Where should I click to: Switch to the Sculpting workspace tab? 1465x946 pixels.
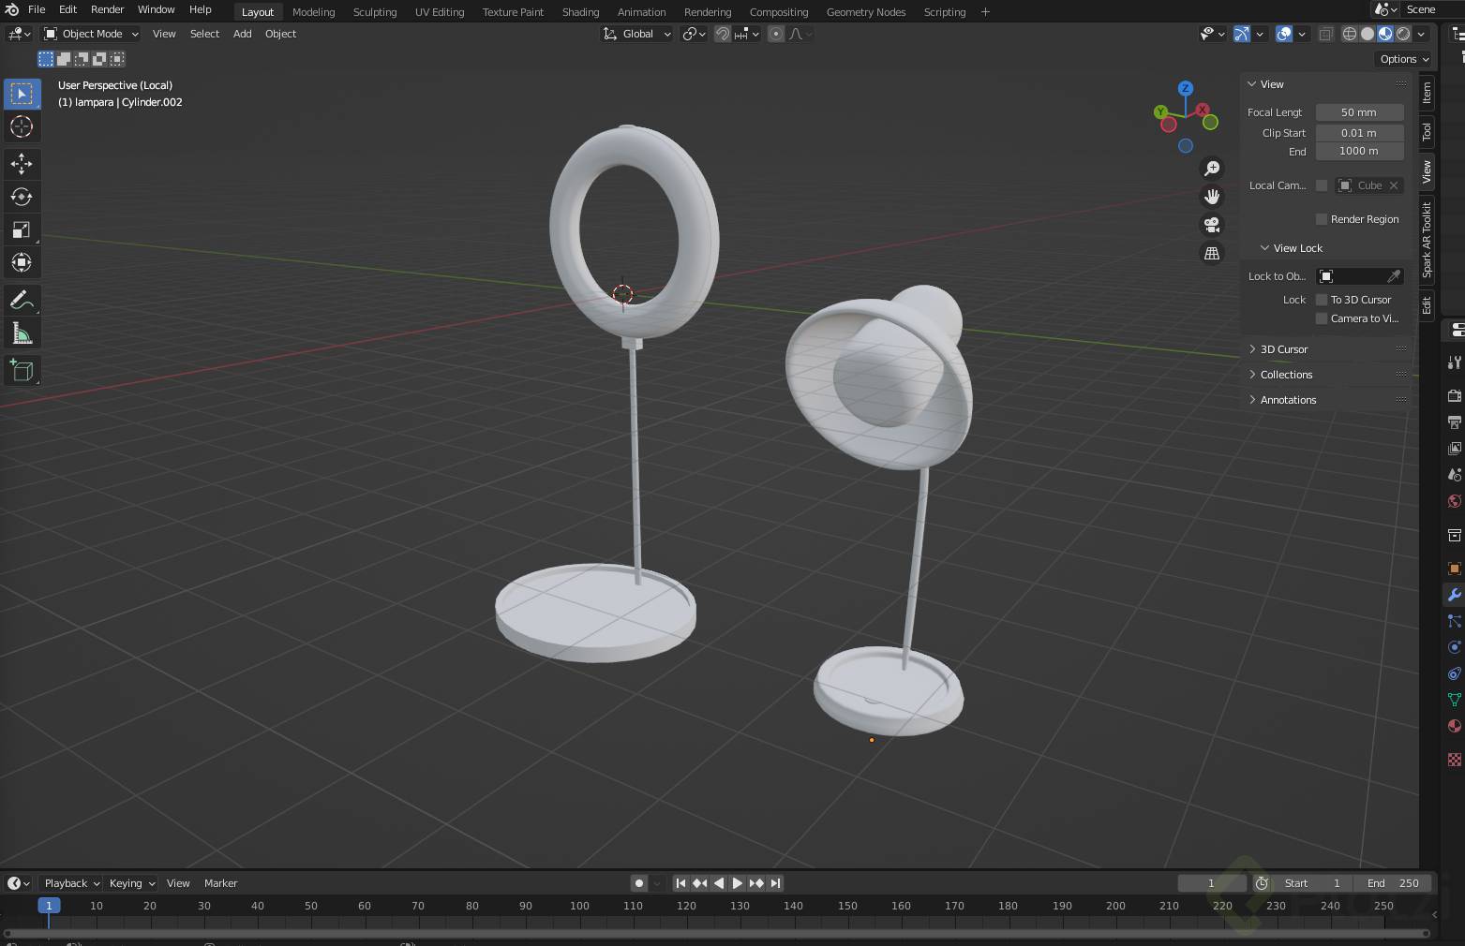tap(374, 12)
